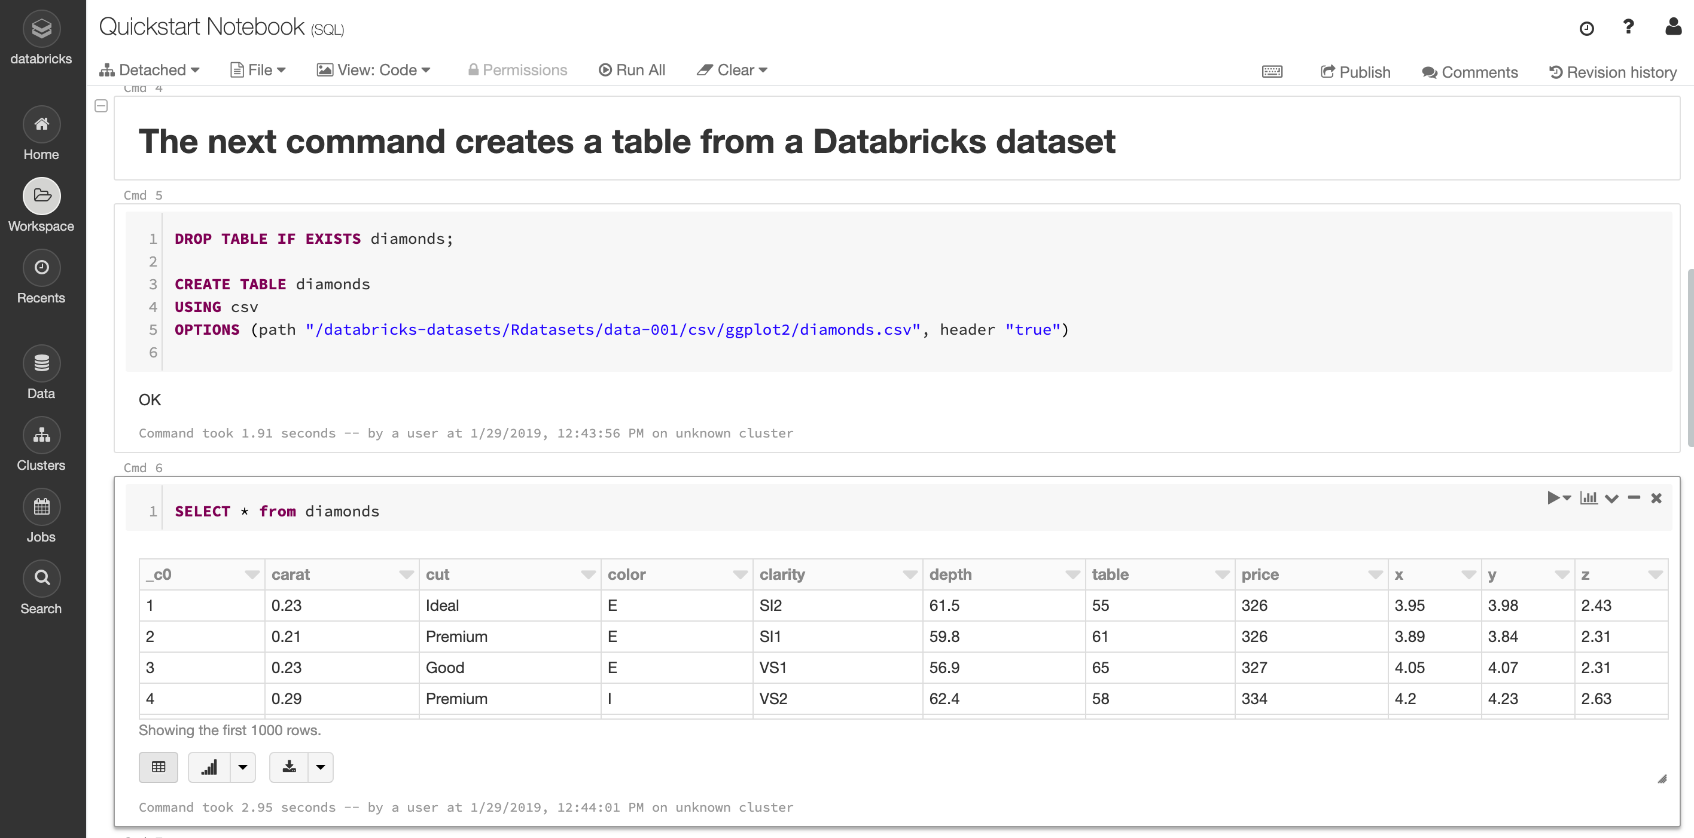Click depth cell '59.8'

click(1004, 637)
